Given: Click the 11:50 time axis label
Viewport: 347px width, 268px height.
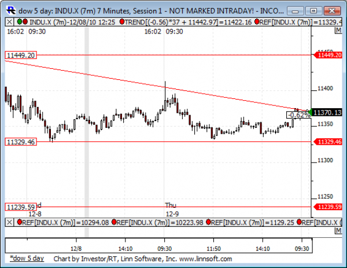Looking at the screenshot, I should click(213, 248).
